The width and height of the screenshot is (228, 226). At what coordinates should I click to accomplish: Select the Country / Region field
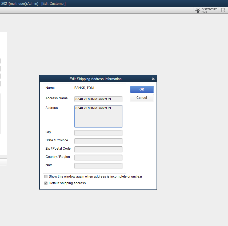tap(98, 158)
